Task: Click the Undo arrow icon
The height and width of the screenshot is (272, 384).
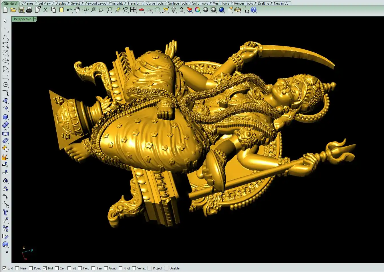Action: (x=69, y=10)
